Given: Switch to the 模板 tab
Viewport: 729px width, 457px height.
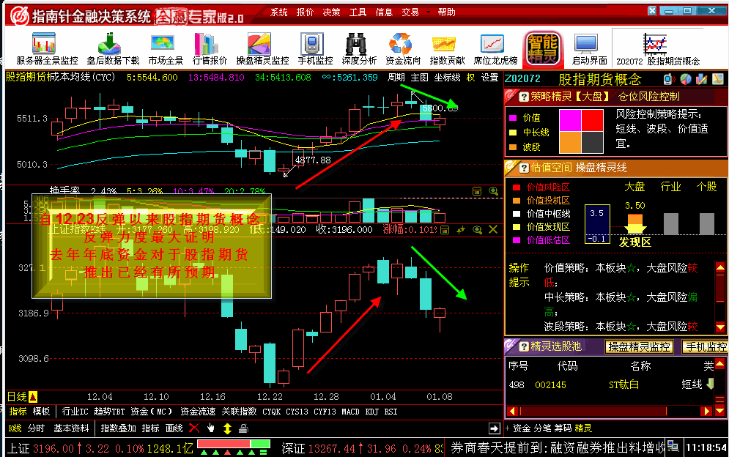Looking at the screenshot, I should pos(41,412).
